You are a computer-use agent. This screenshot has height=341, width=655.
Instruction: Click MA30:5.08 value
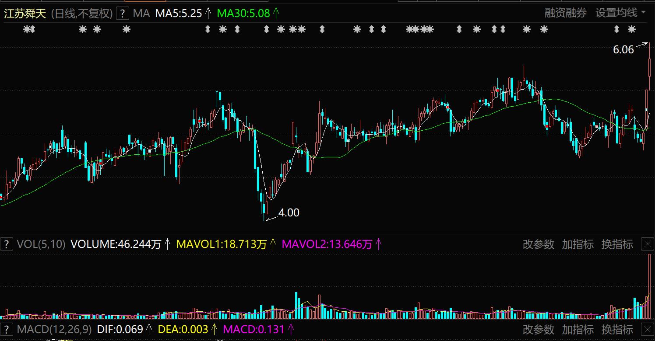click(243, 13)
